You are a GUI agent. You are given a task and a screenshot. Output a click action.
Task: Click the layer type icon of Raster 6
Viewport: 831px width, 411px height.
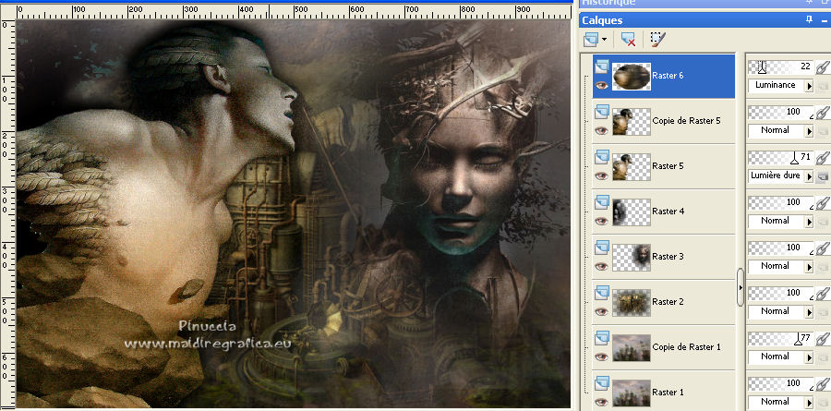601,66
